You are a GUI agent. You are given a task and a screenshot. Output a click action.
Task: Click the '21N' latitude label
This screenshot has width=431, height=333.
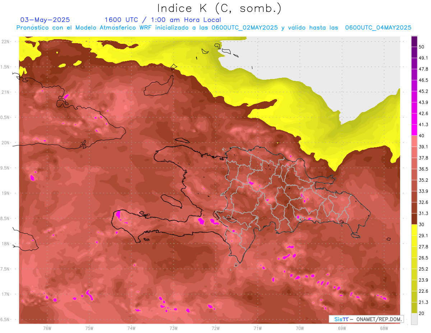tap(6, 92)
